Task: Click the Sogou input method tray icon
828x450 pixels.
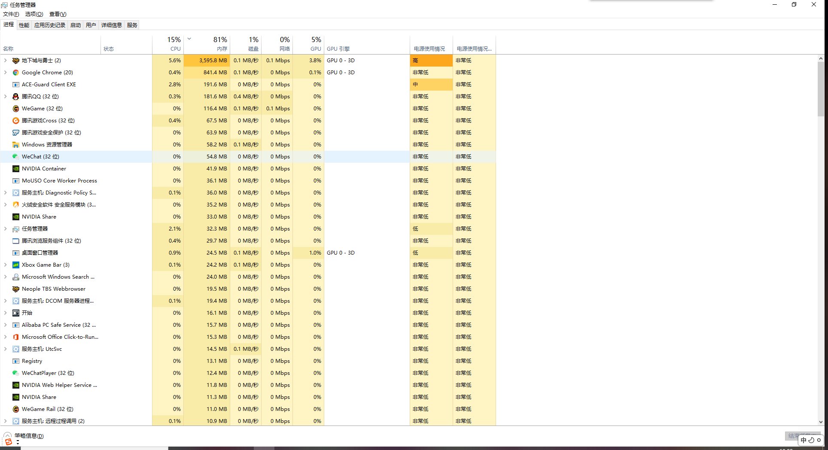Action: click(x=8, y=442)
